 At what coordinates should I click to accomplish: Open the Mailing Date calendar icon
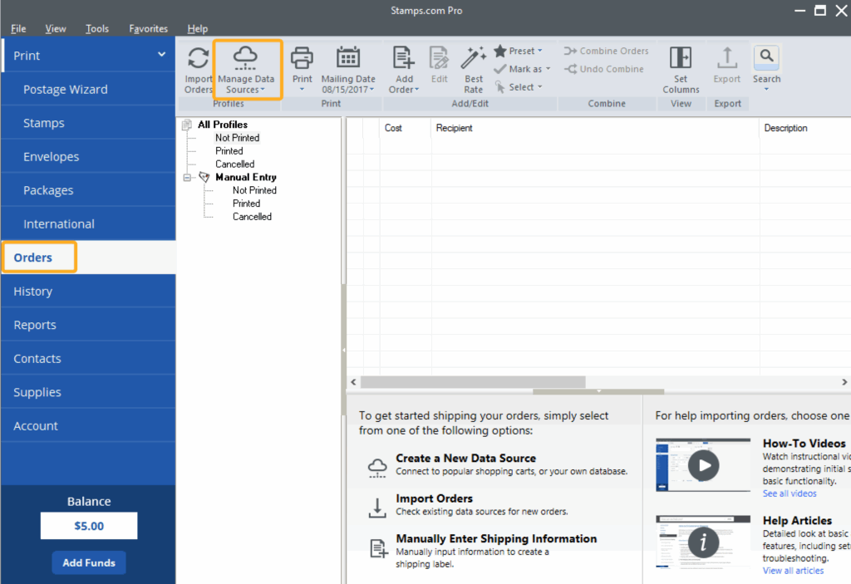click(x=347, y=57)
